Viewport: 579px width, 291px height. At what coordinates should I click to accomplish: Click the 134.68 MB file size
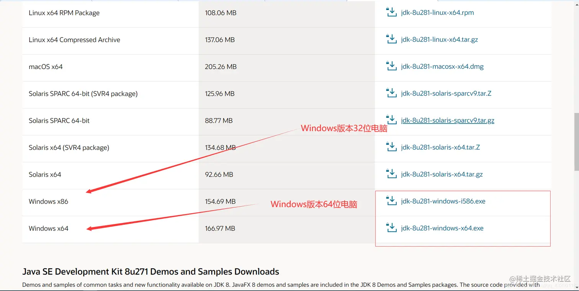tap(220, 148)
